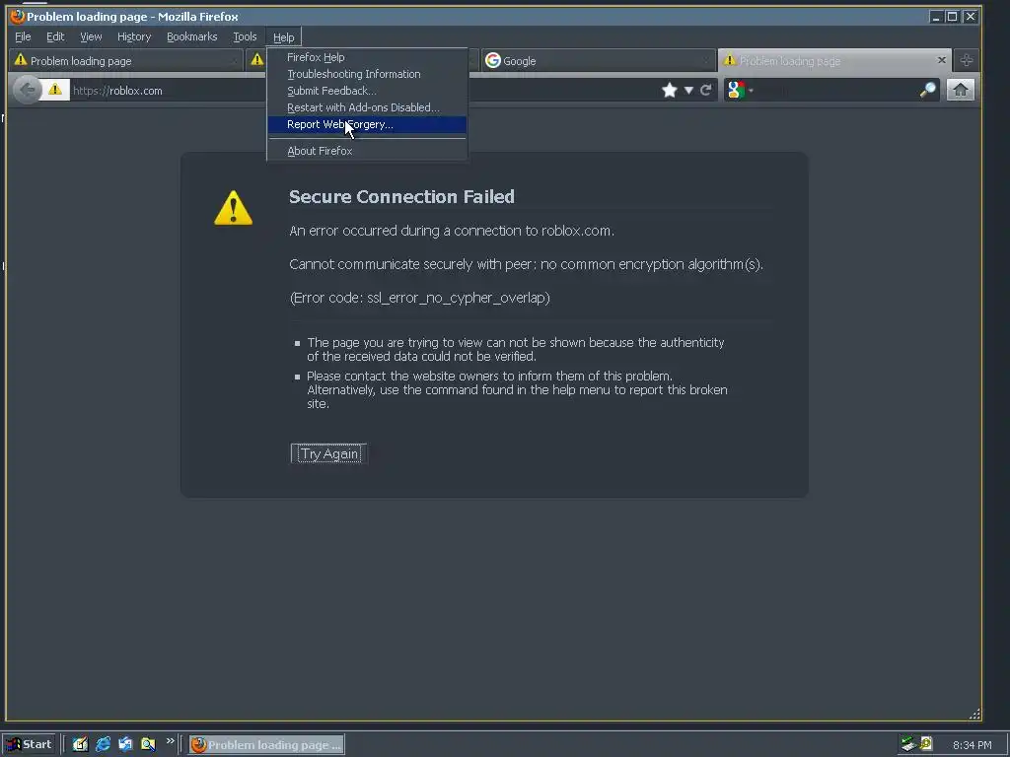Choose Firefox Help from the menu

[367, 57]
